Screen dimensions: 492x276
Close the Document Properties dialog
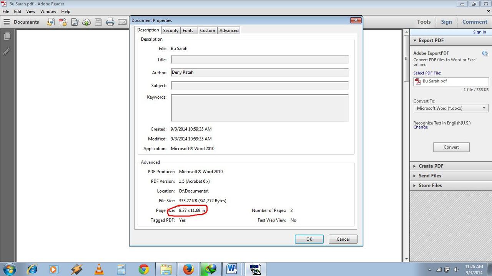point(356,20)
